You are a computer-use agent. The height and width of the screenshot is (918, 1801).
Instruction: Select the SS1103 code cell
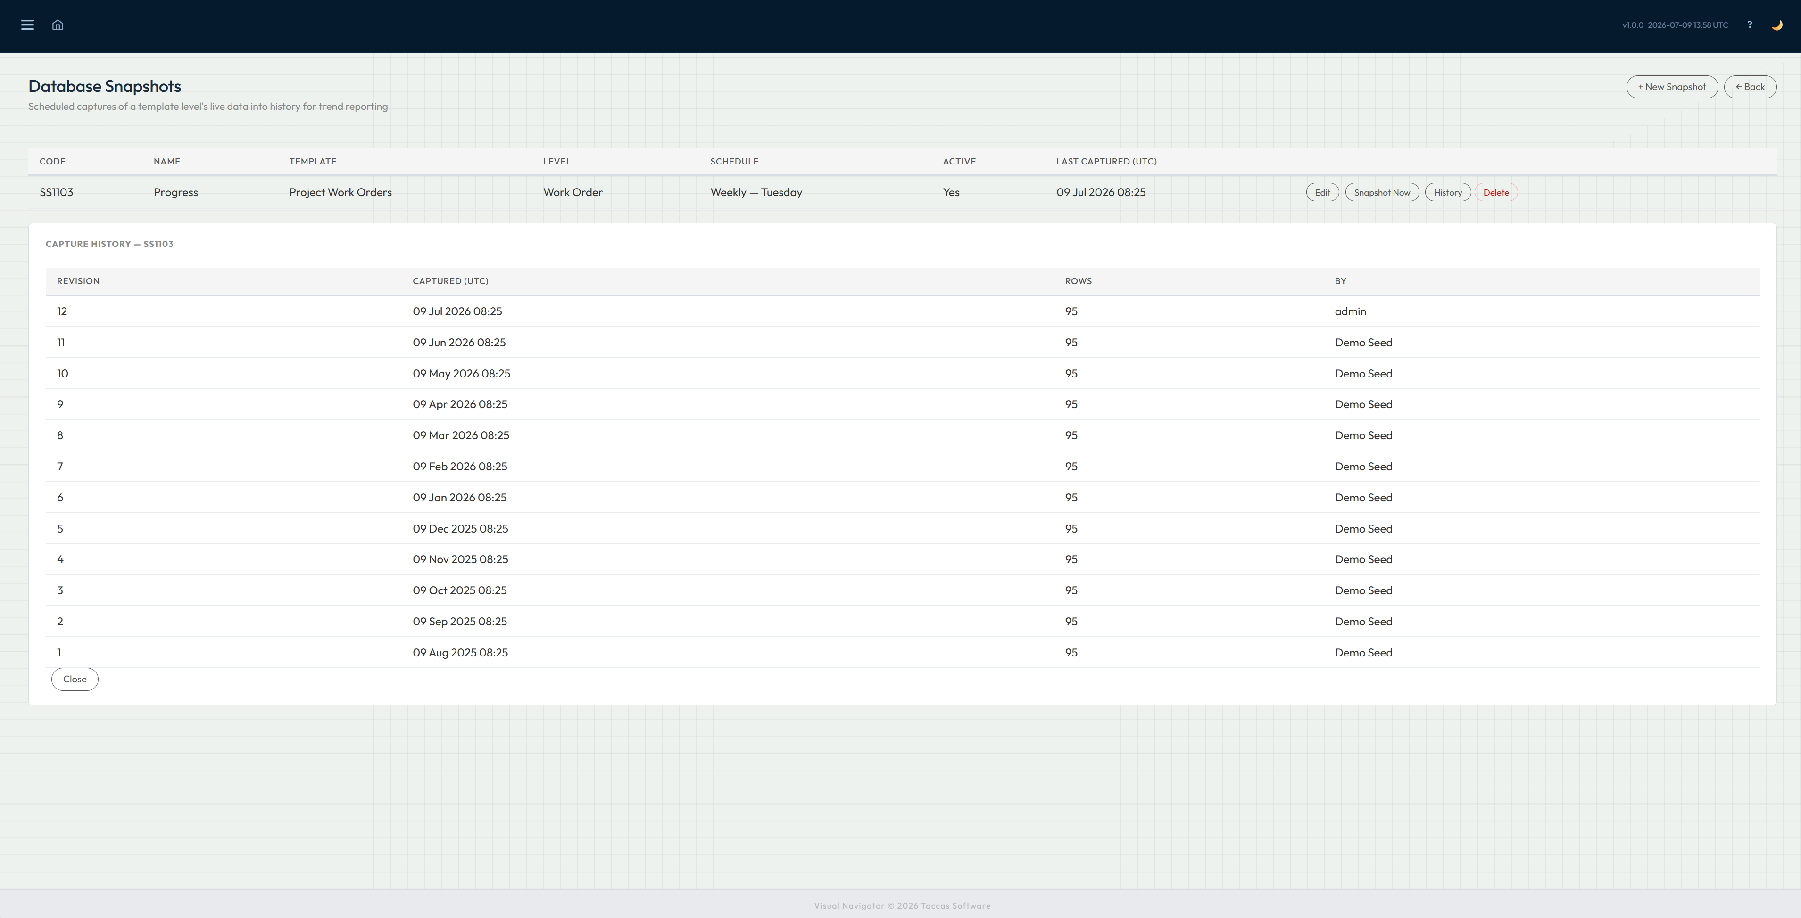coord(56,192)
